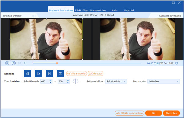
Task: Click the cropped output preview image
Action: click(x=138, y=39)
